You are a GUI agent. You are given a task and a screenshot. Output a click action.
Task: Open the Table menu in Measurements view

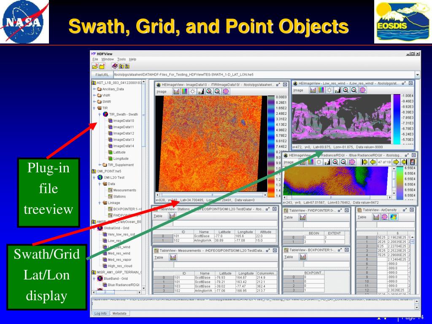(x=158, y=257)
